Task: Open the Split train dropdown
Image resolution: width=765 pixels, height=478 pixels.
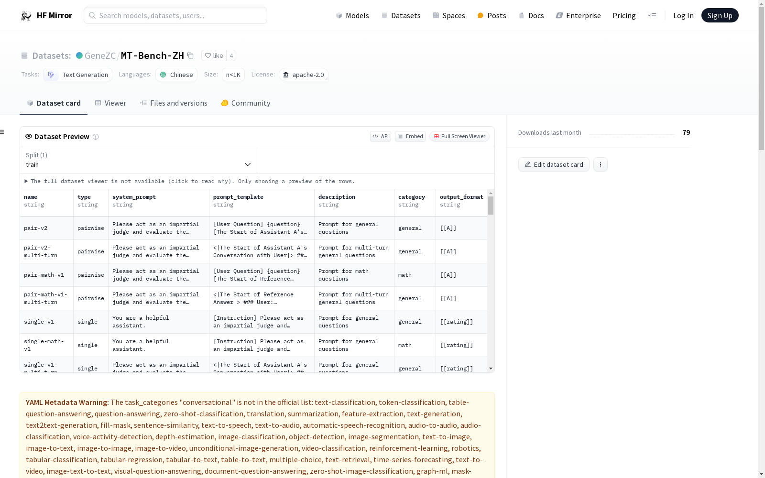Action: (138, 160)
